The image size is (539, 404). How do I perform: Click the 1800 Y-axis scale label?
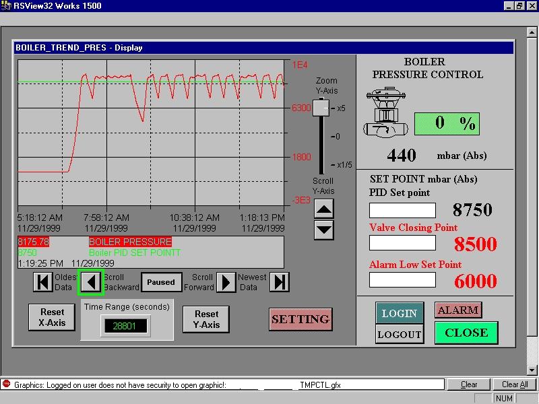click(x=301, y=157)
